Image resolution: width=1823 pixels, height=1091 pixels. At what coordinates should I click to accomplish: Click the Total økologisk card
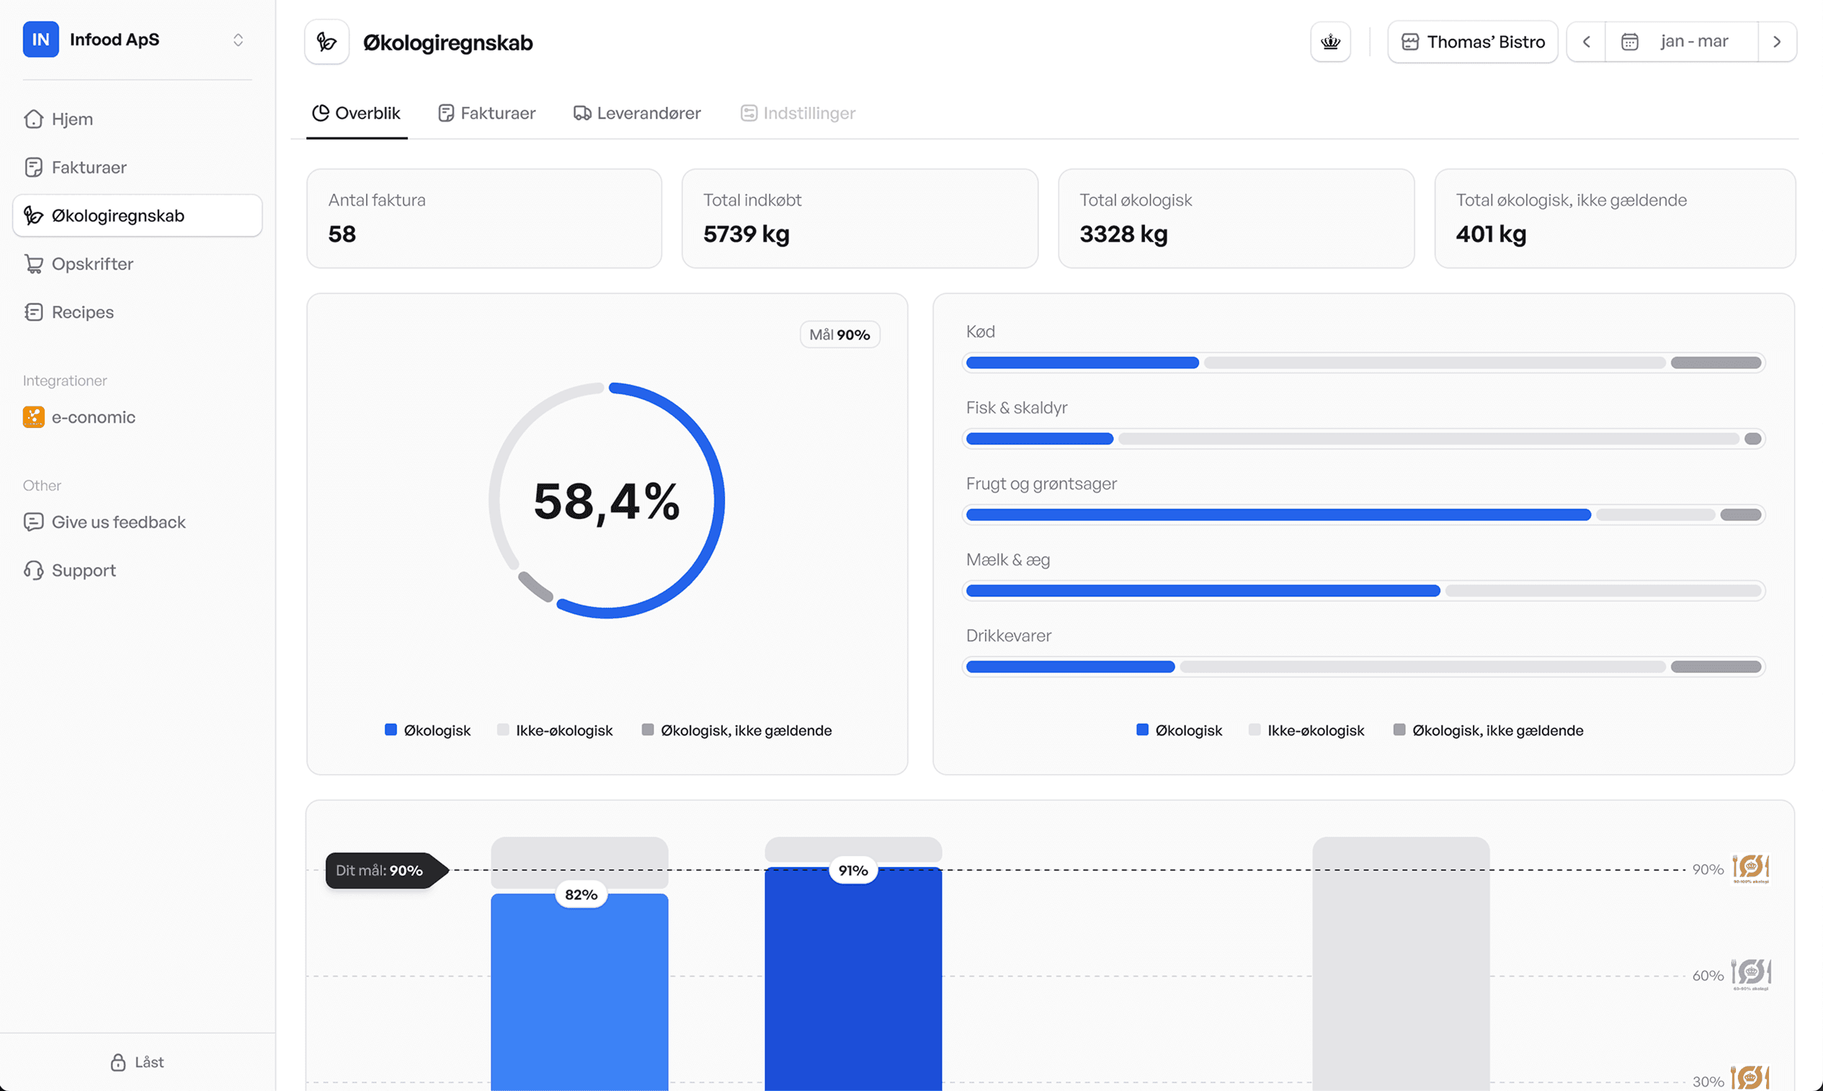(1236, 218)
